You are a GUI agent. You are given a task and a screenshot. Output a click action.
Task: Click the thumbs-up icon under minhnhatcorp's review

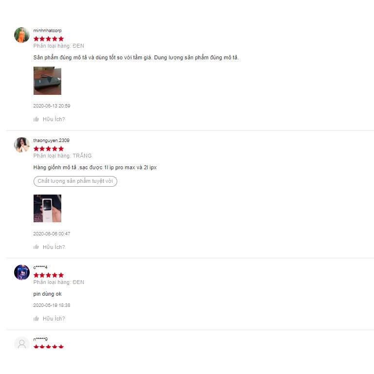(36, 119)
